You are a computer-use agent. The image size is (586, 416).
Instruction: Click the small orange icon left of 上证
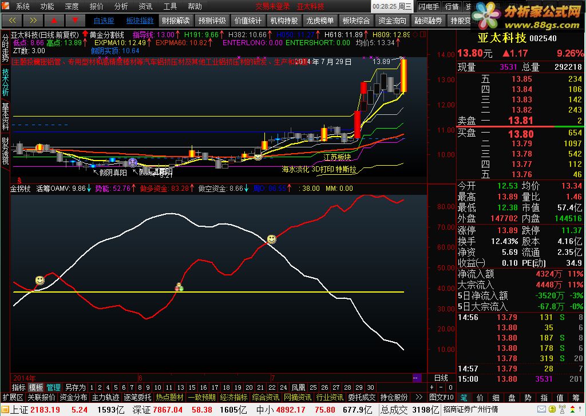(5, 410)
